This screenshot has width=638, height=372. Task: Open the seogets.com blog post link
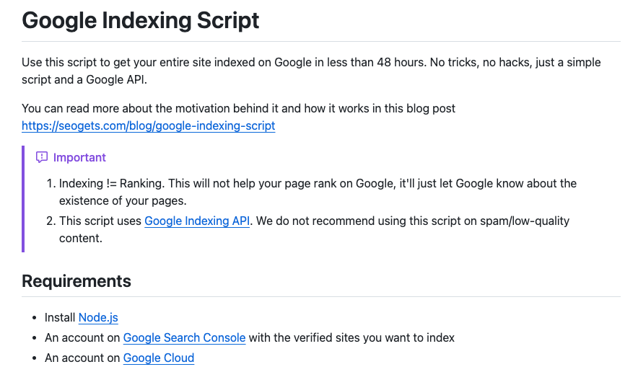coord(149,126)
